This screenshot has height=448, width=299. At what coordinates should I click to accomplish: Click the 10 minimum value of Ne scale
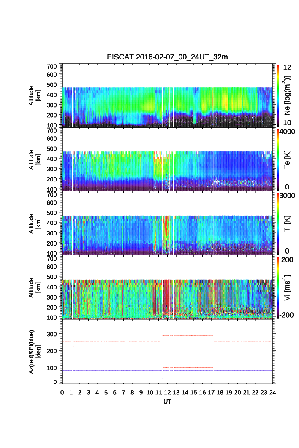(287, 123)
